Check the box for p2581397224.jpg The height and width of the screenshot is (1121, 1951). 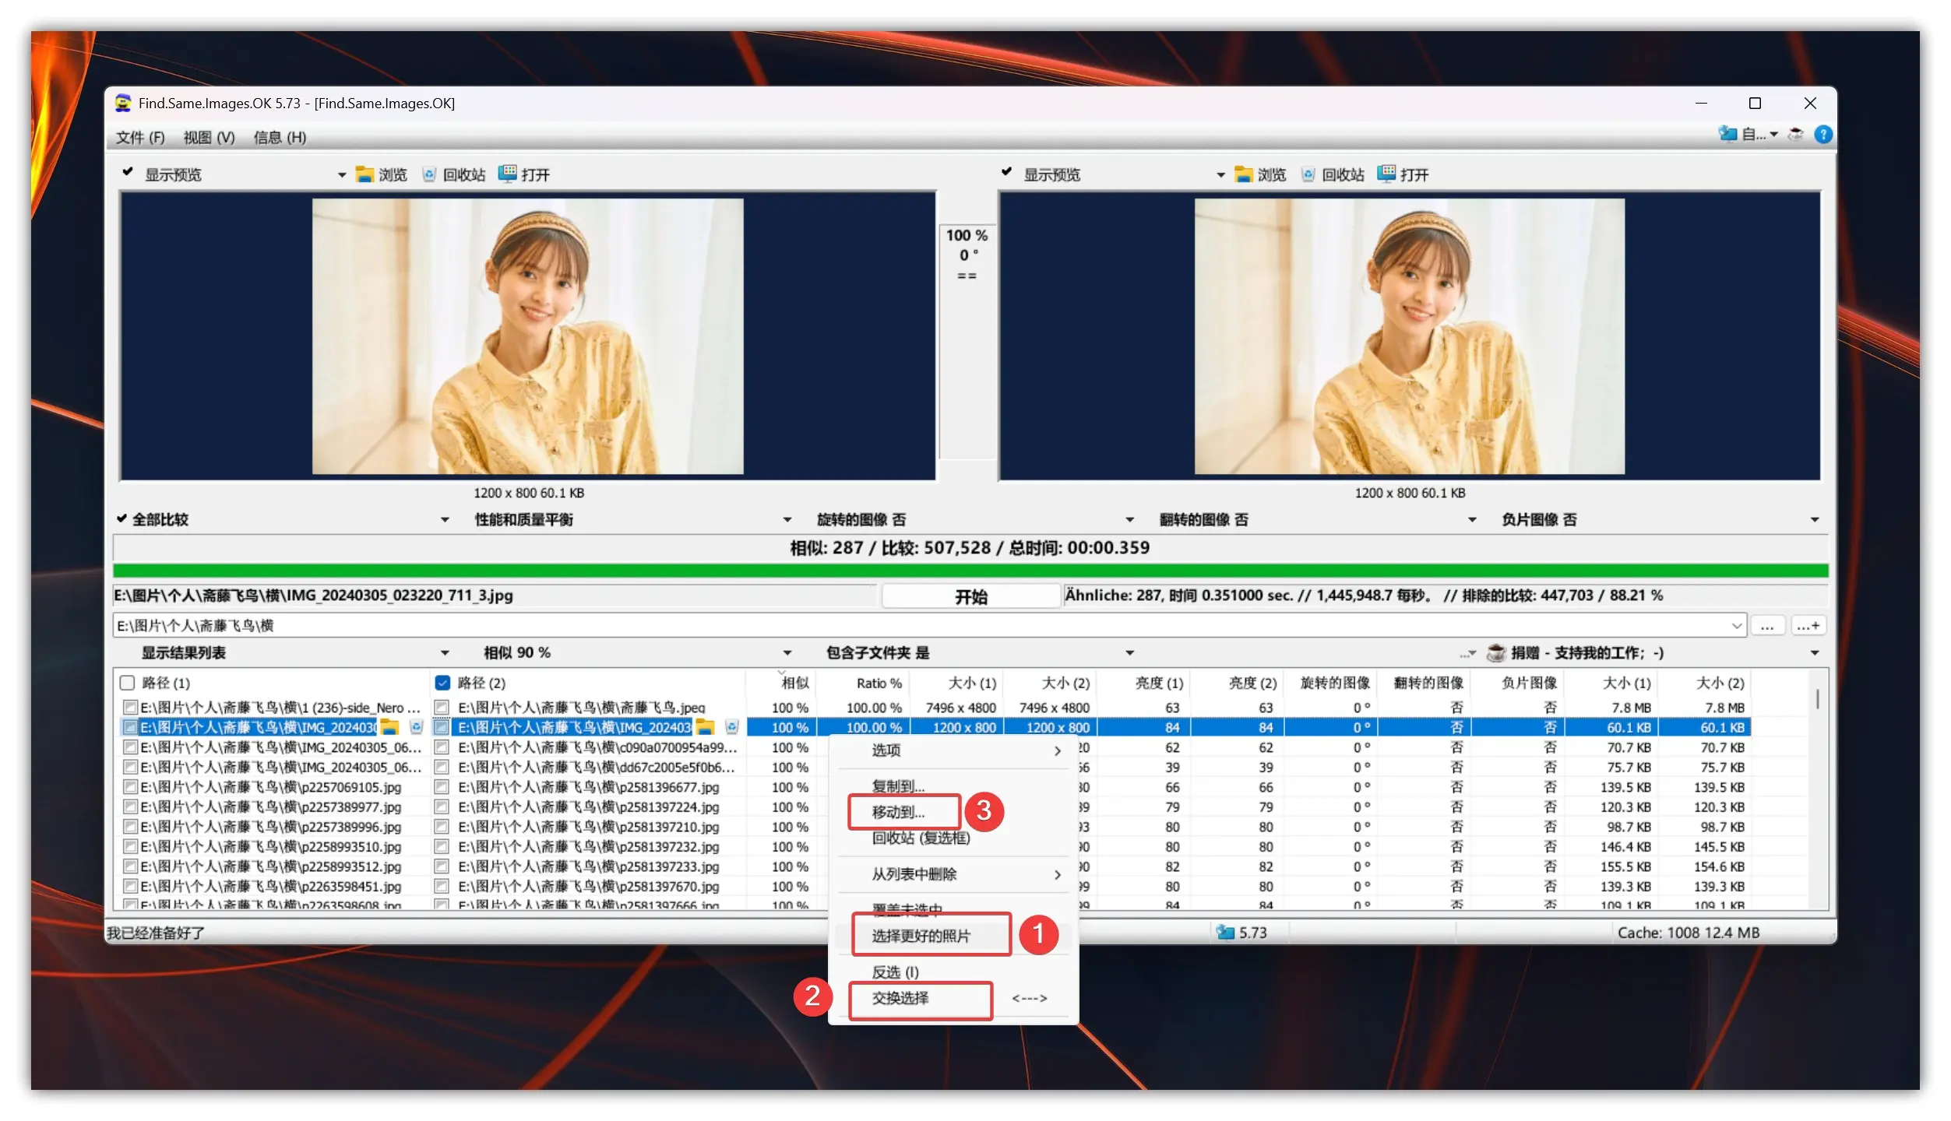tap(442, 807)
